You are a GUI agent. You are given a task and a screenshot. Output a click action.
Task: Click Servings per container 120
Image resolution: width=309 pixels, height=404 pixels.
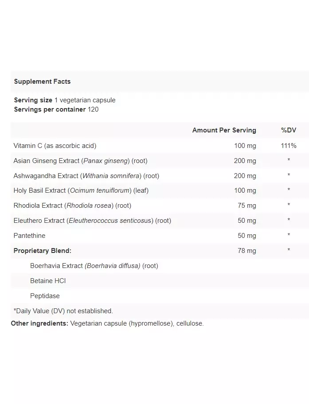(56, 109)
